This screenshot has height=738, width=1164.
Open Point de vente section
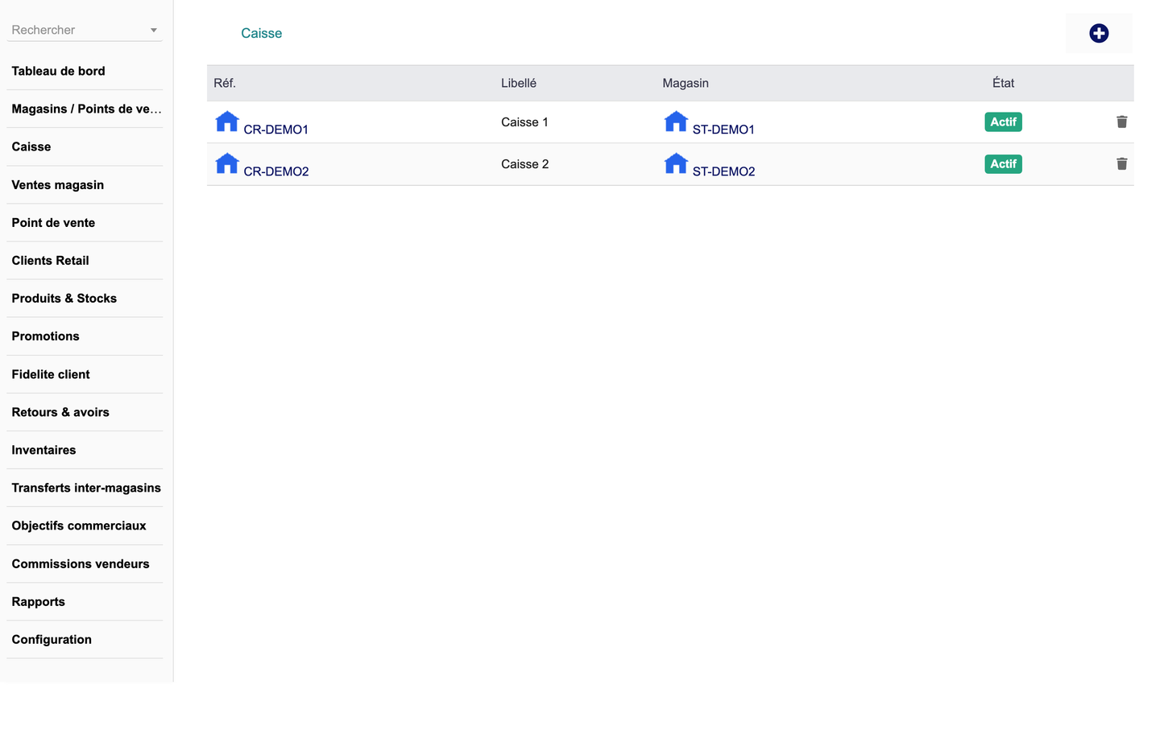click(53, 222)
